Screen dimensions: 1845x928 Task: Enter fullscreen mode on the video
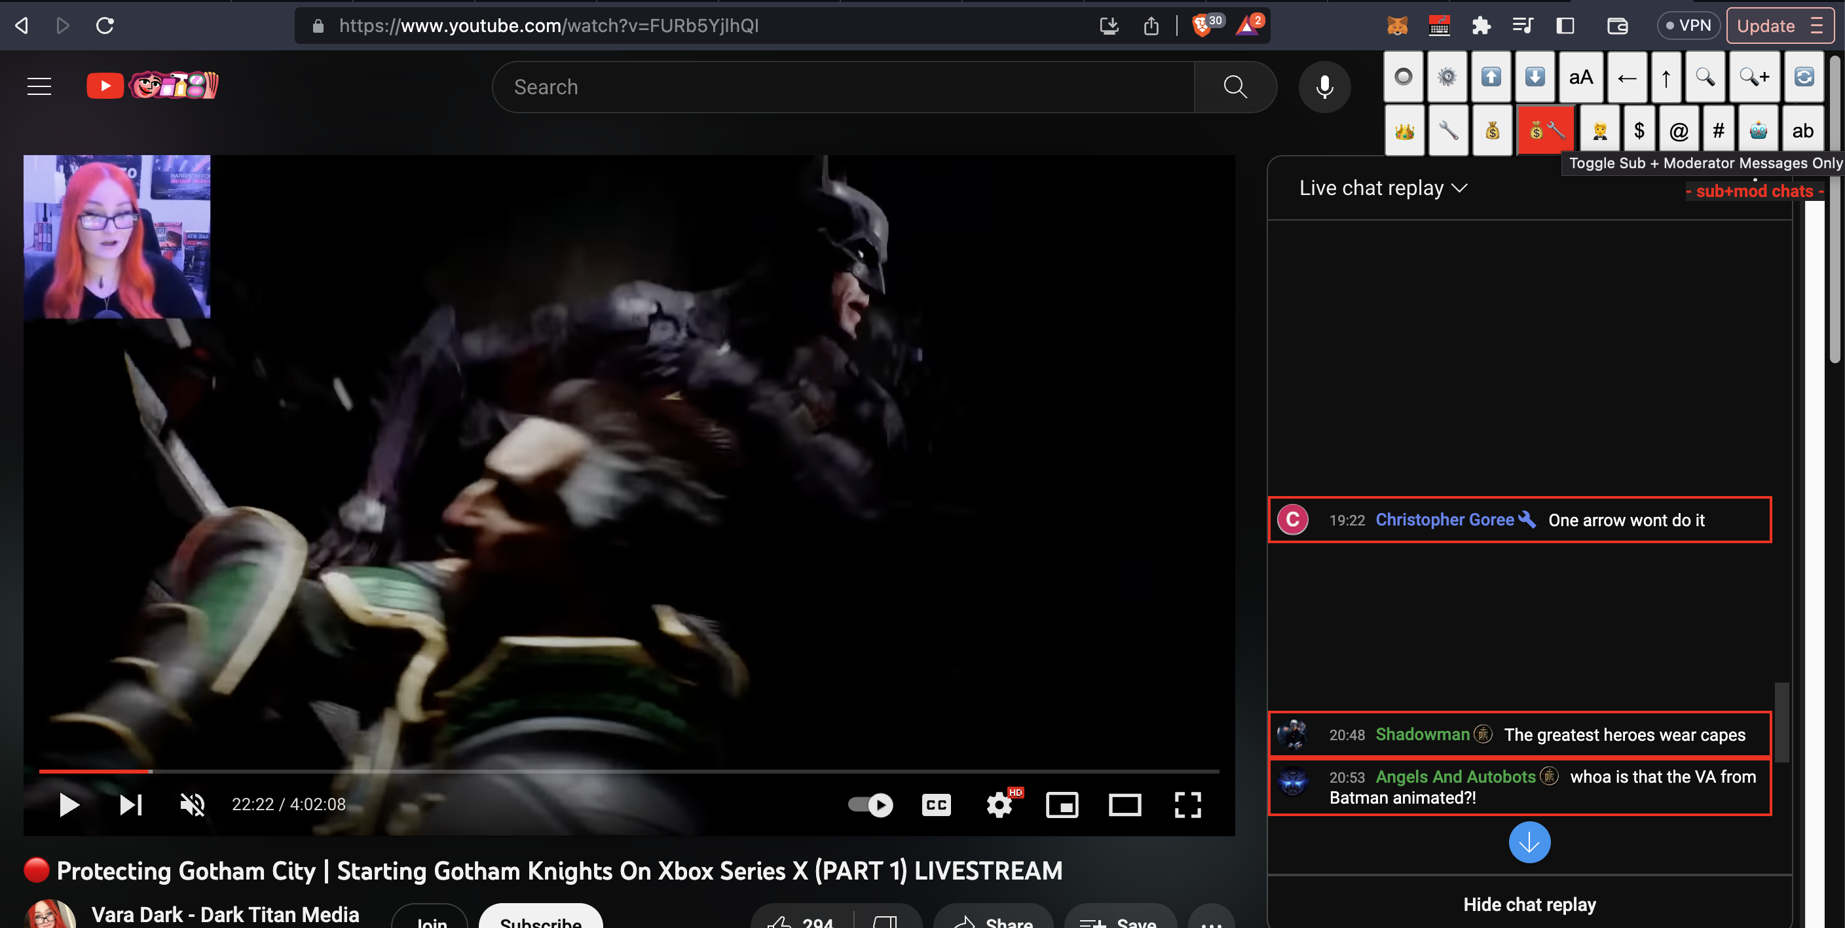[1187, 804]
